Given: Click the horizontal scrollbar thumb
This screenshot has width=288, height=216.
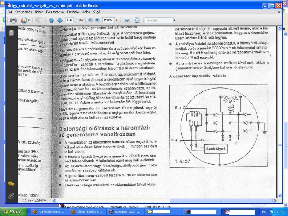Looking at the screenshot, I should coord(221,201).
